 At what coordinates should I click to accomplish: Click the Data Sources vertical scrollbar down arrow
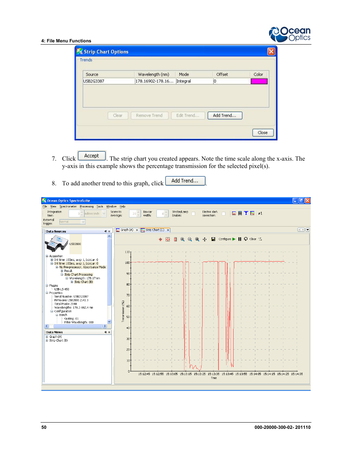coord(109,322)
